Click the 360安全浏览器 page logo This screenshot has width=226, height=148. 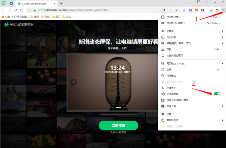click(x=19, y=25)
